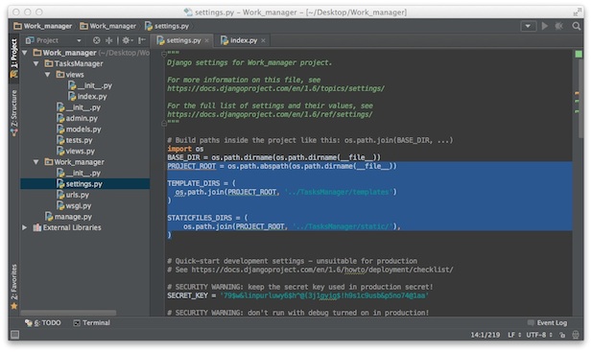Screen dimensions: 592x352
Task: Close the settings.py editor tab
Action: pos(207,40)
